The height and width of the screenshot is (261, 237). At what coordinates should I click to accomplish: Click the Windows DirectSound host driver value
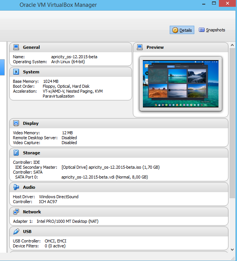(59, 197)
